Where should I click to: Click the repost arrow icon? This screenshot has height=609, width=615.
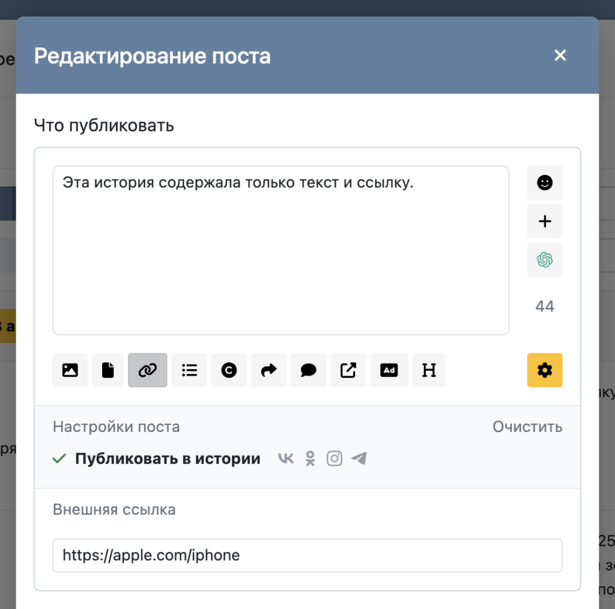point(269,370)
